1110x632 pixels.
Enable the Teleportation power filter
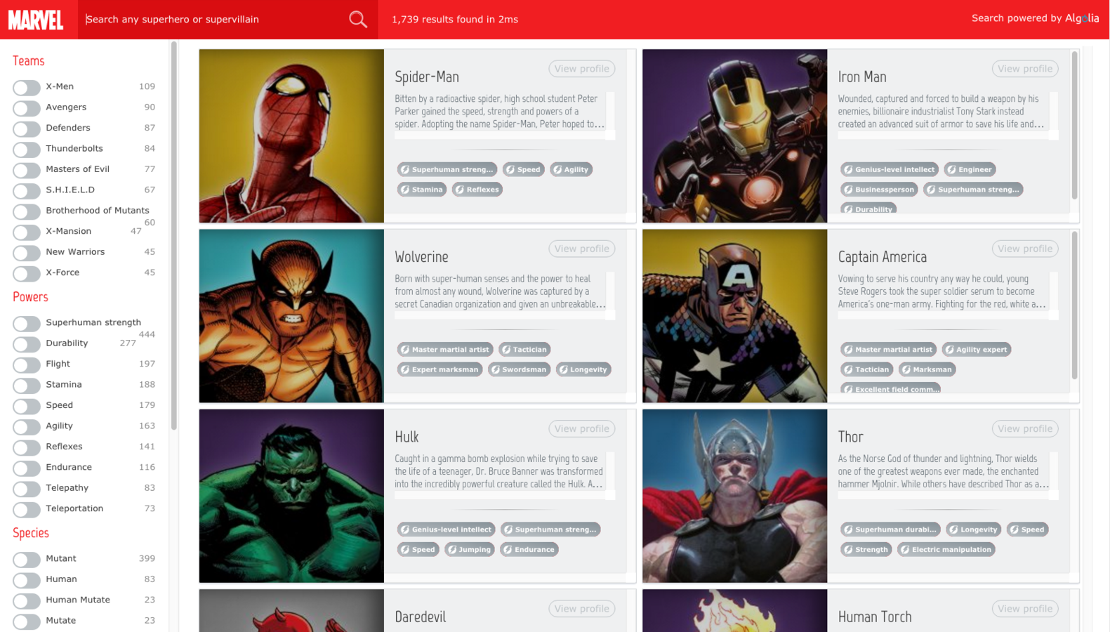27,510
